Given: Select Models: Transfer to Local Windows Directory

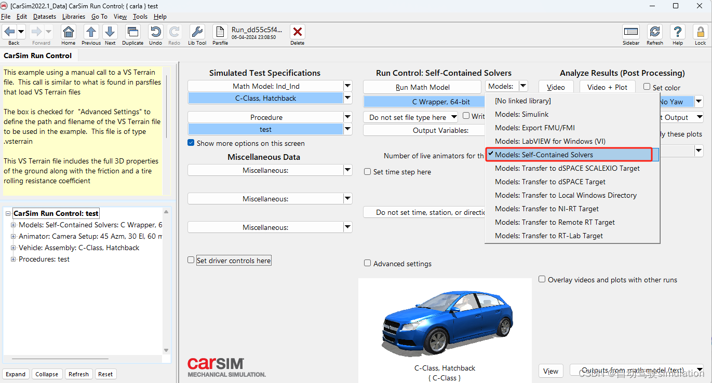Looking at the screenshot, I should pyautogui.click(x=572, y=195).
